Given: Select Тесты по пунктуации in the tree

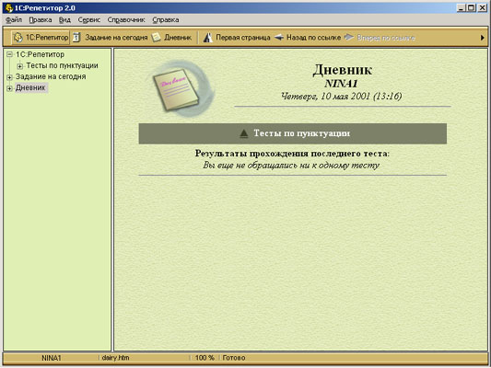Looking at the screenshot, I should pyautogui.click(x=62, y=65).
